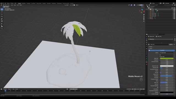
Task: Select the Cursor tool in the toolbar
Action: [x=2, y=12]
